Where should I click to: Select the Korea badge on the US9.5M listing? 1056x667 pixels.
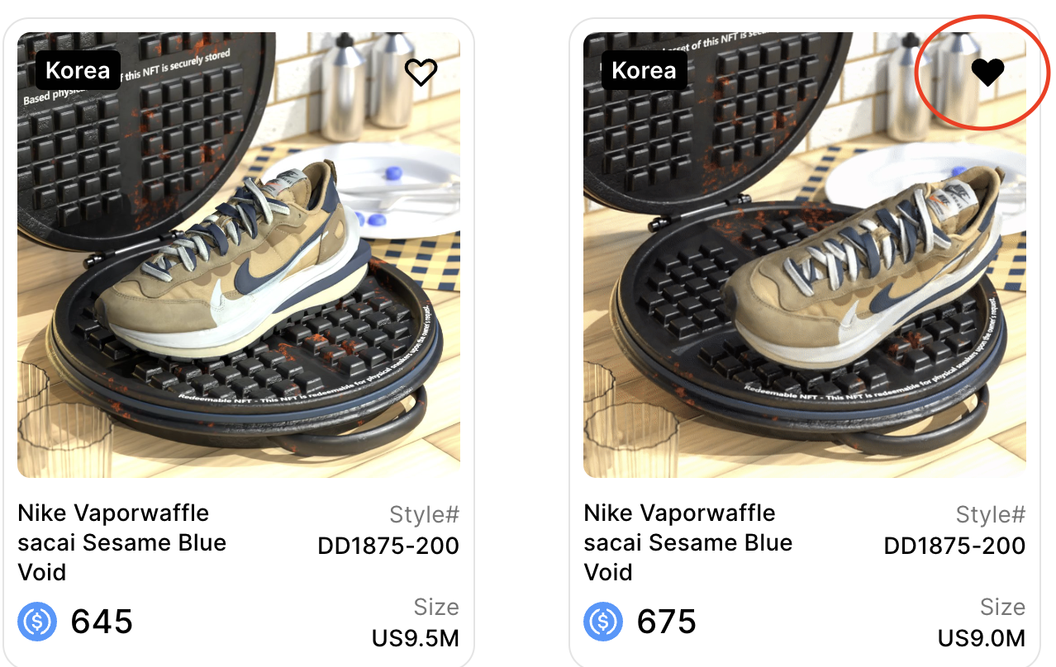coord(78,70)
